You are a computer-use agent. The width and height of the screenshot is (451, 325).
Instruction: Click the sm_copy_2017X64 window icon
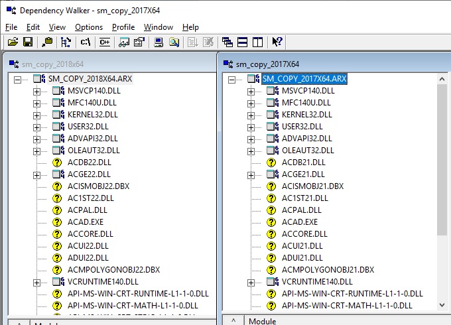pos(228,64)
